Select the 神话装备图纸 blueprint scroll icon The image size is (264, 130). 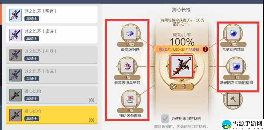pos(130,100)
